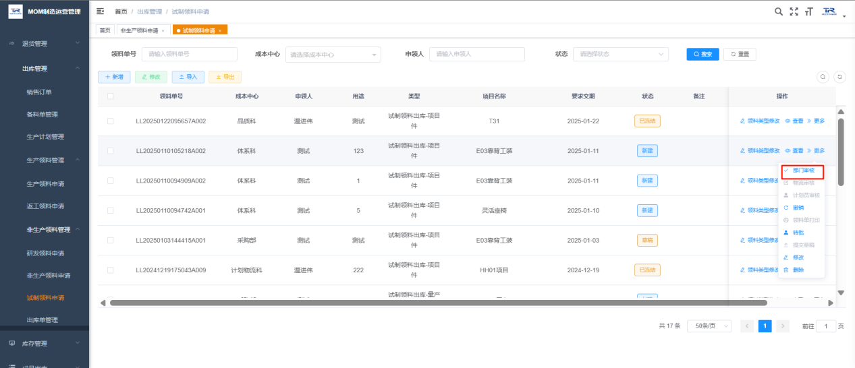855x368 pixels.
Task: Focus the 申领人 input field
Action: tap(476, 55)
